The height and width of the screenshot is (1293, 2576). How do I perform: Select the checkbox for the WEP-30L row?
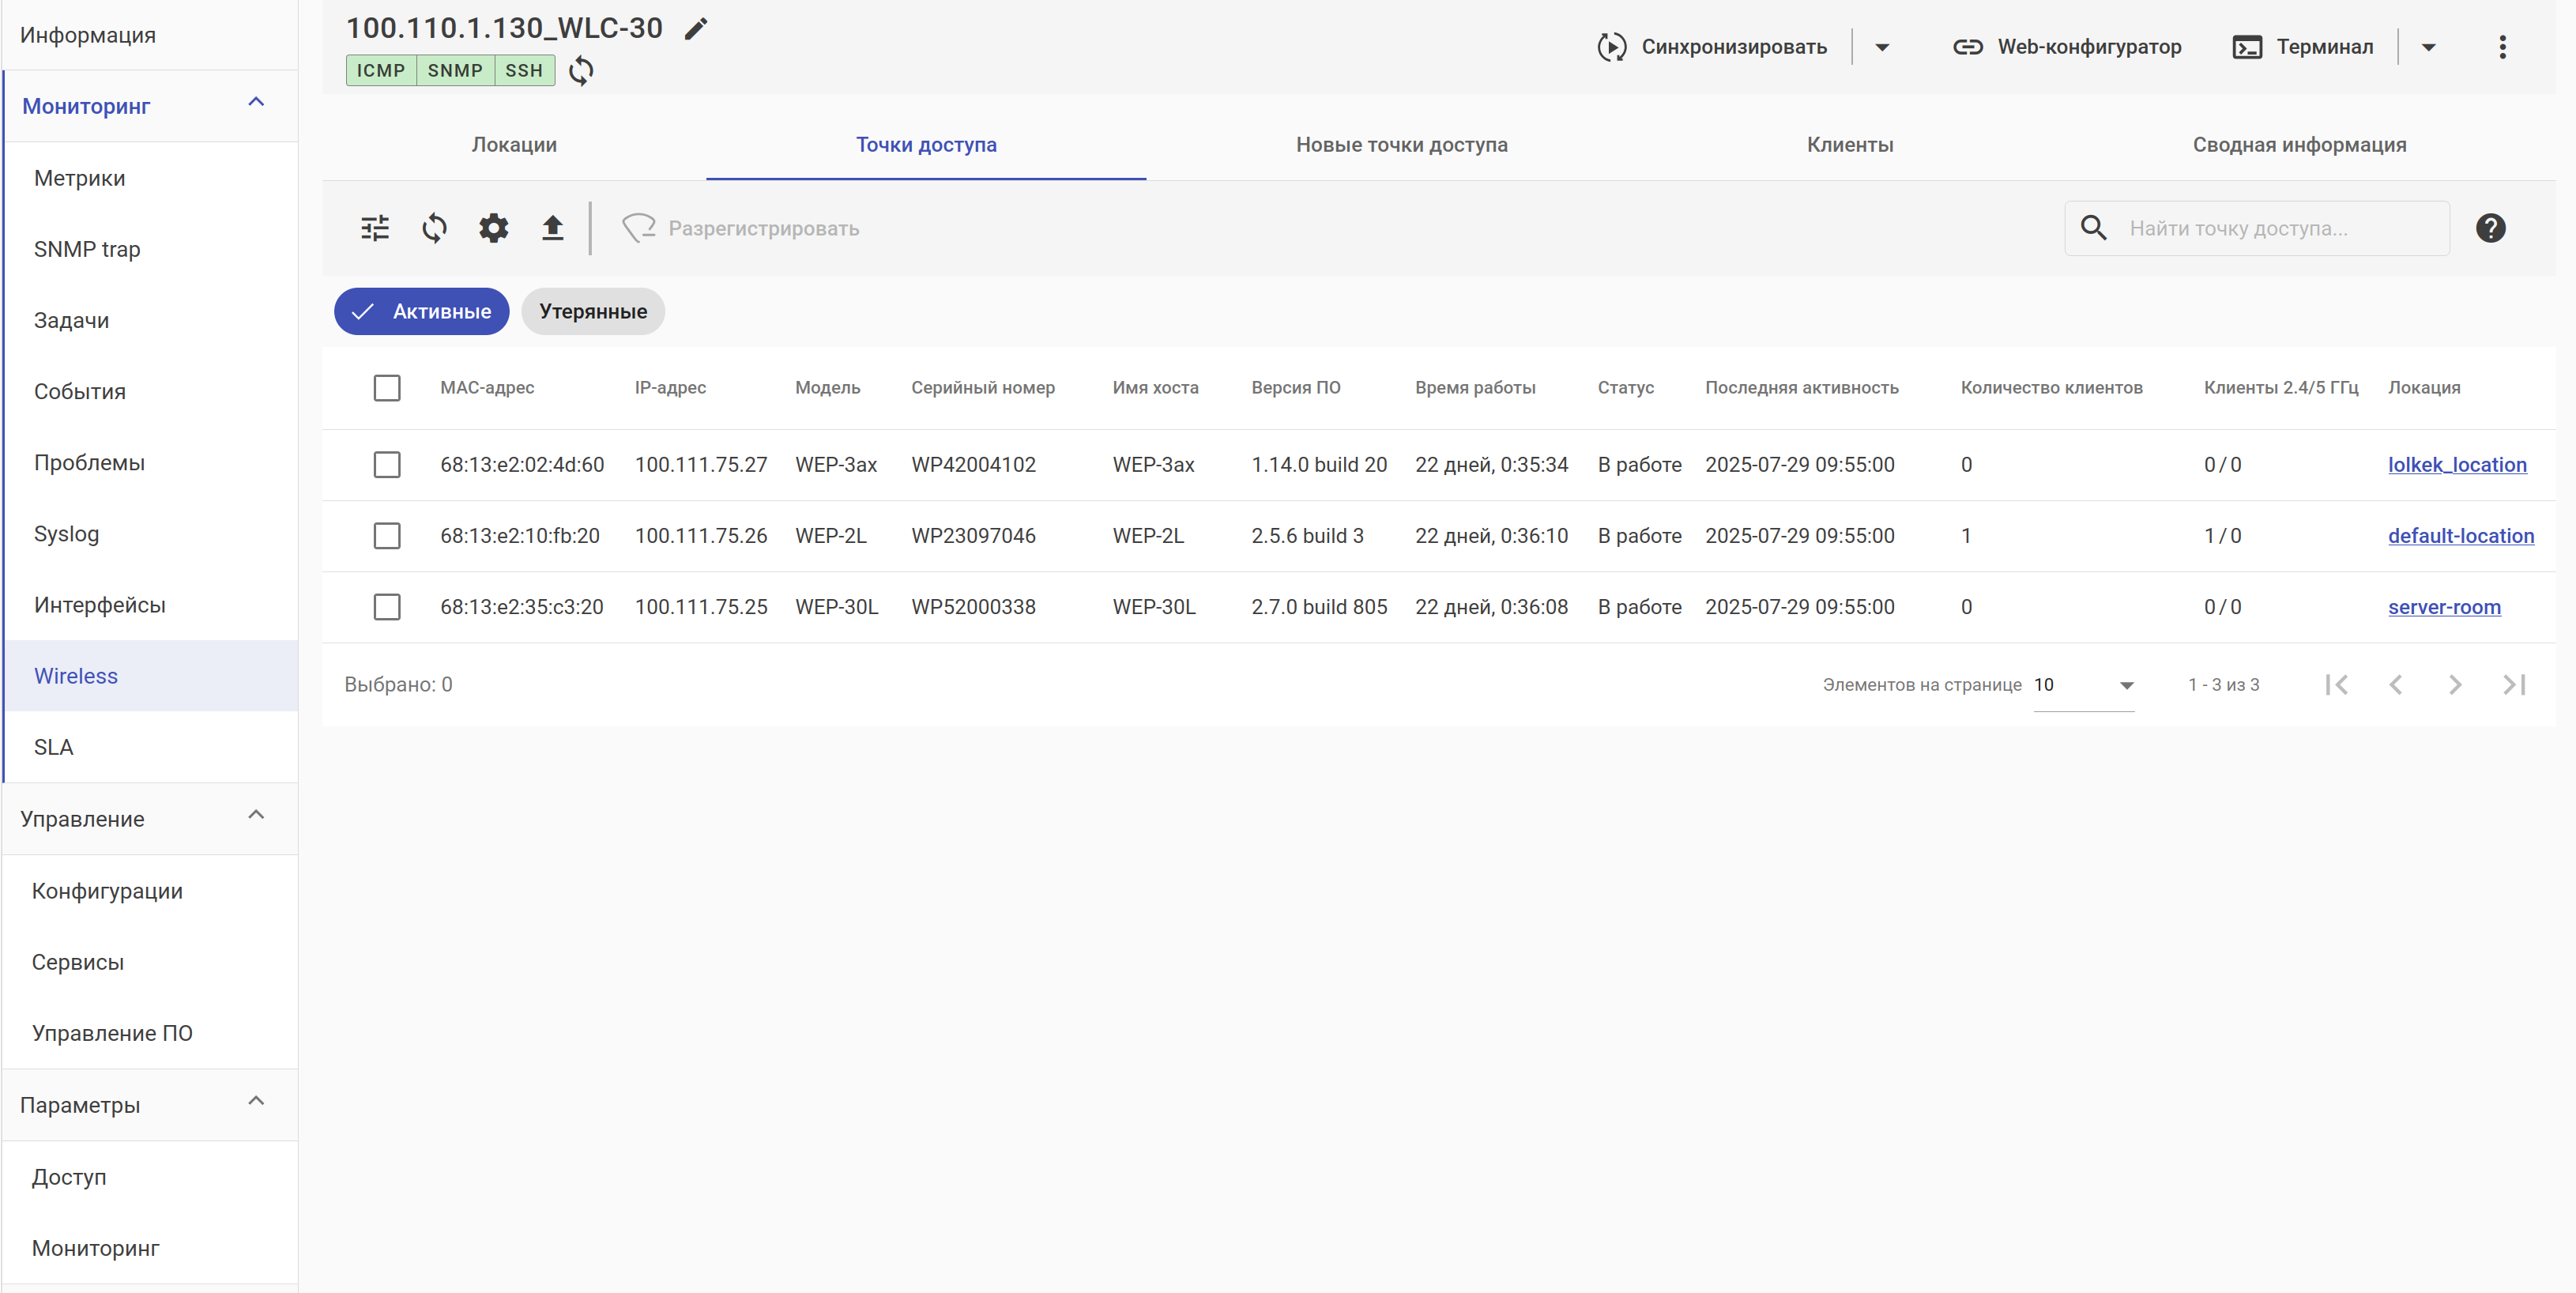tap(387, 607)
